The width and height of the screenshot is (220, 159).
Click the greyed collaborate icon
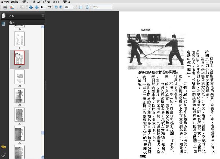[x=22, y=7]
